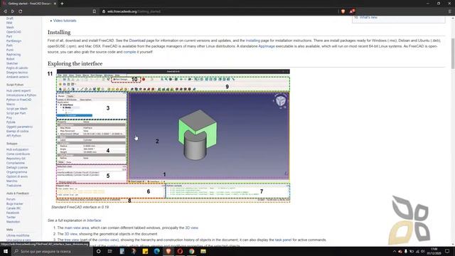This screenshot has width=455, height=256.
Task: Open Canale IRC sidebar link
Action: click(14, 208)
